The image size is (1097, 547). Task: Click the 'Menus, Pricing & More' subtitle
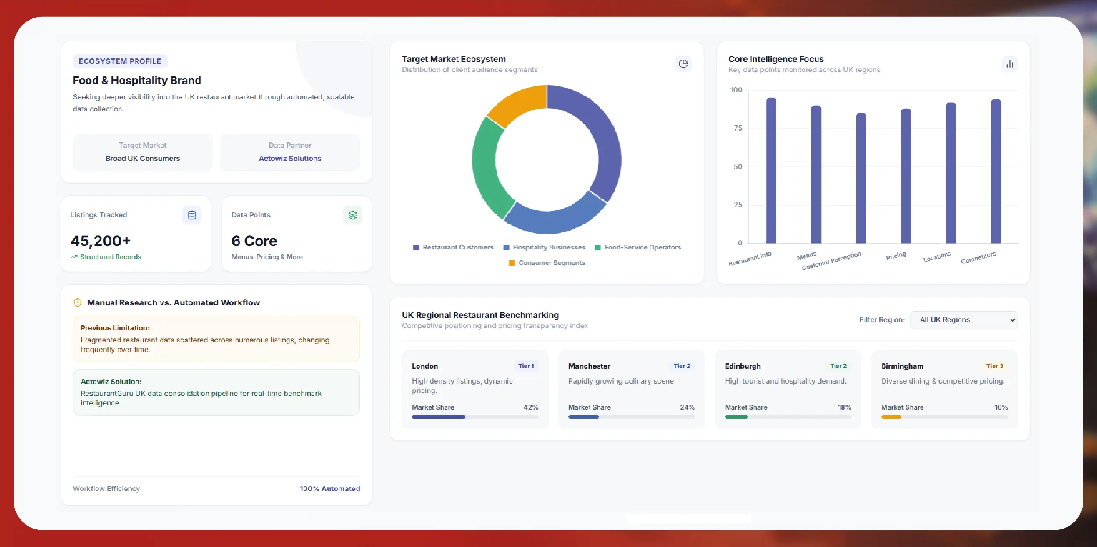(x=267, y=257)
